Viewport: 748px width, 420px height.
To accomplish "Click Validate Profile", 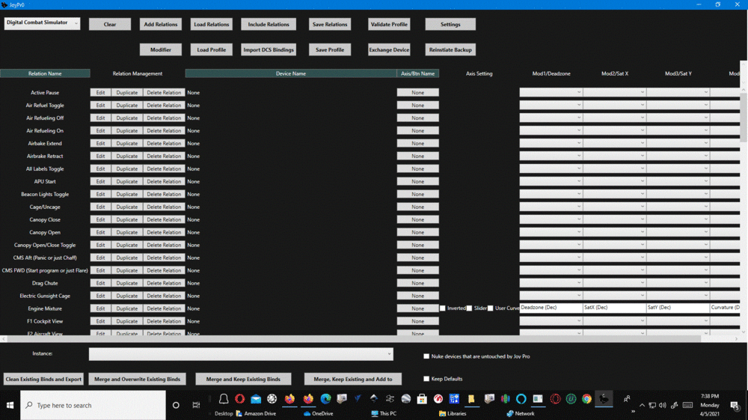I will tap(389, 25).
